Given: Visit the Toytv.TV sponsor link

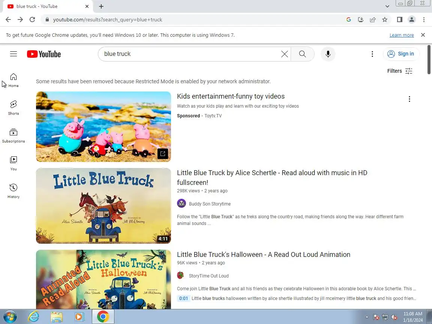Looking at the screenshot, I should (213, 116).
